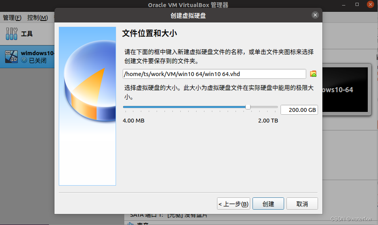Click the disk file path input field
Screen dimensions: 378x225
click(x=214, y=74)
